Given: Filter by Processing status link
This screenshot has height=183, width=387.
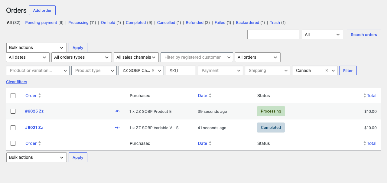Looking at the screenshot, I should click(78, 22).
